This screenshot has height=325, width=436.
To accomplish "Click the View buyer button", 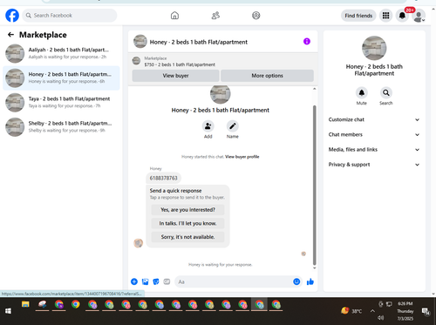I will click(x=175, y=76).
